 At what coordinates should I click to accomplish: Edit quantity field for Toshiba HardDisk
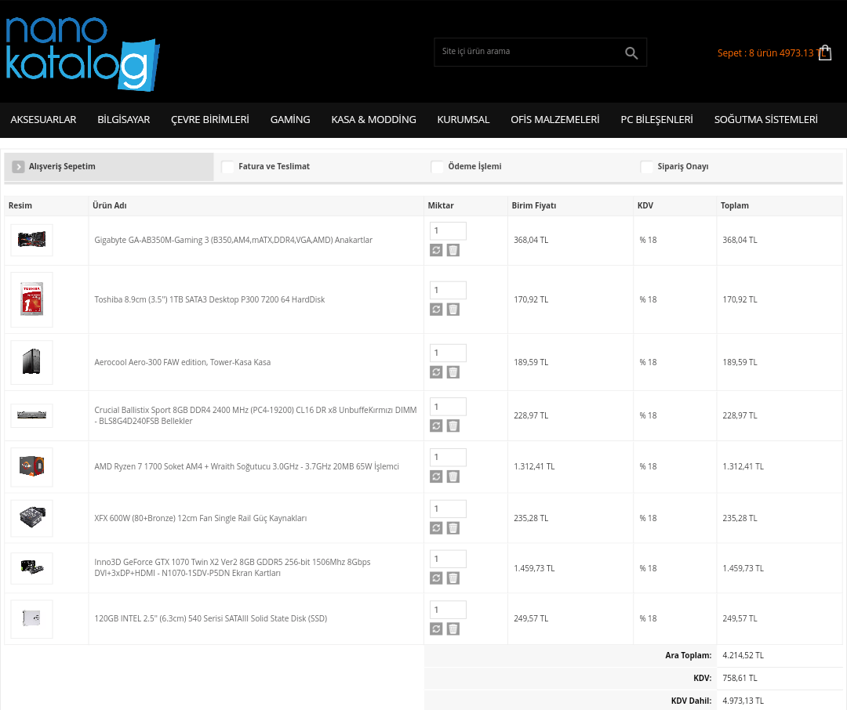click(448, 290)
